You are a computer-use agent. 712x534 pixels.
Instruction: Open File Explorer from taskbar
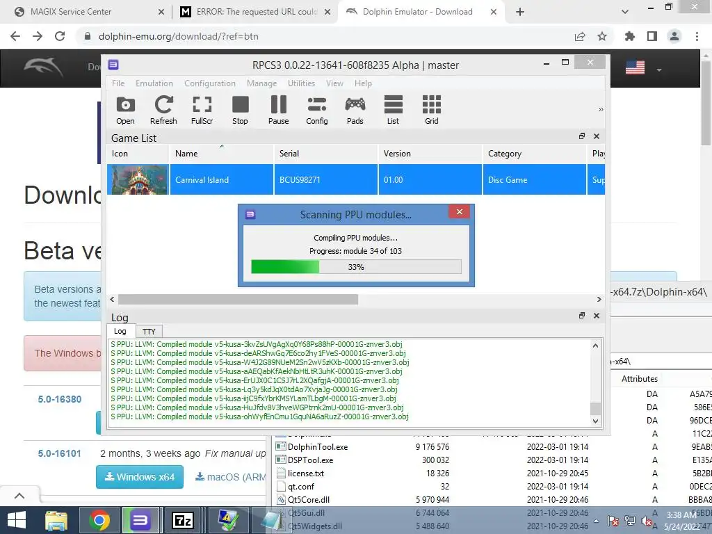point(56,520)
